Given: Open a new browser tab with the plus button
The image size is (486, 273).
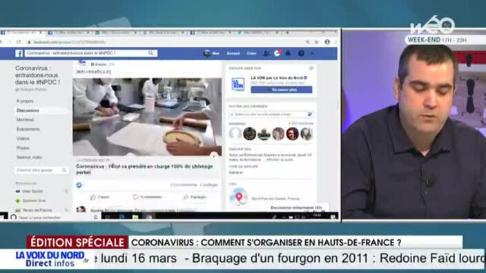Looking at the screenshot, I should (x=288, y=32).
